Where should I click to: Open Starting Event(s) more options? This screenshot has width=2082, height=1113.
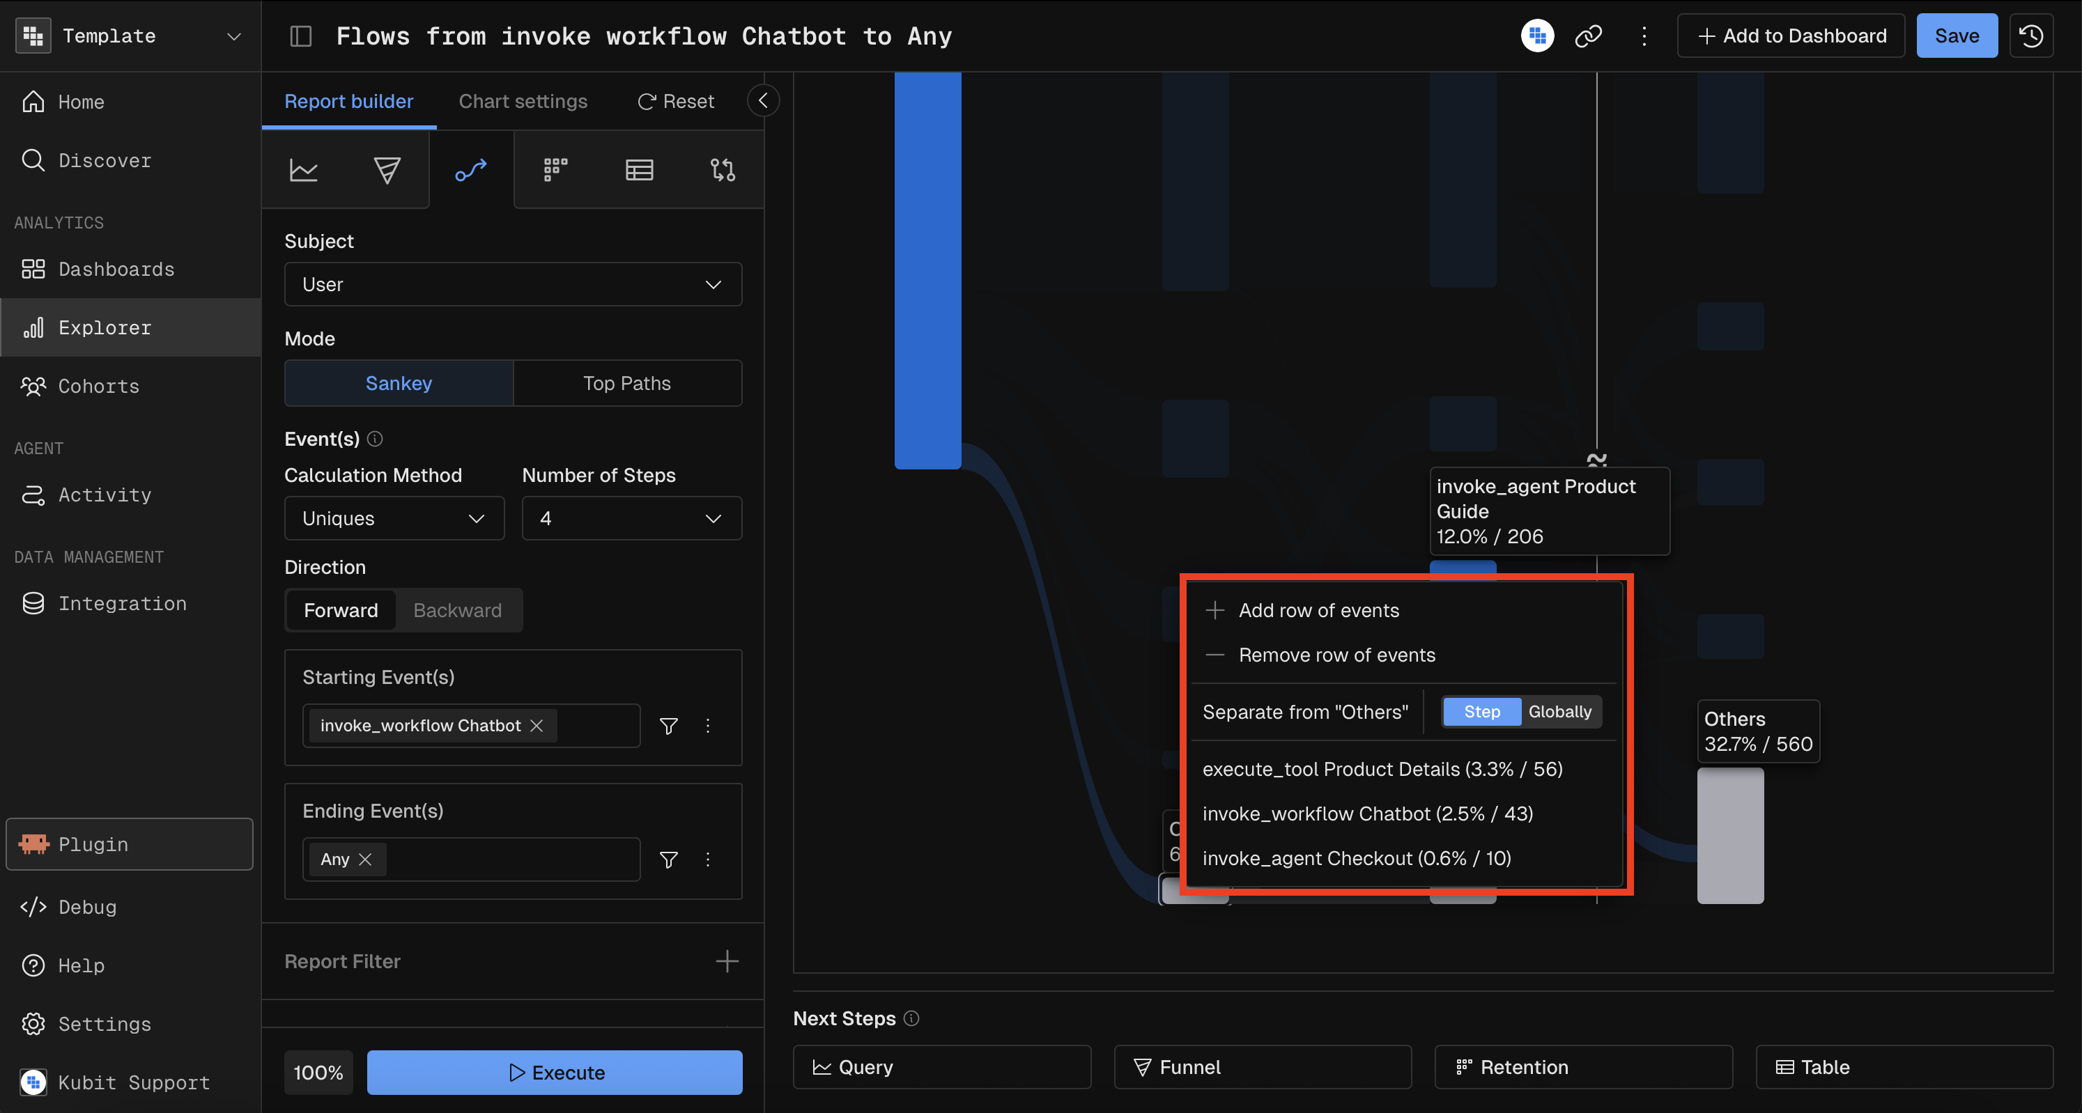pos(708,726)
